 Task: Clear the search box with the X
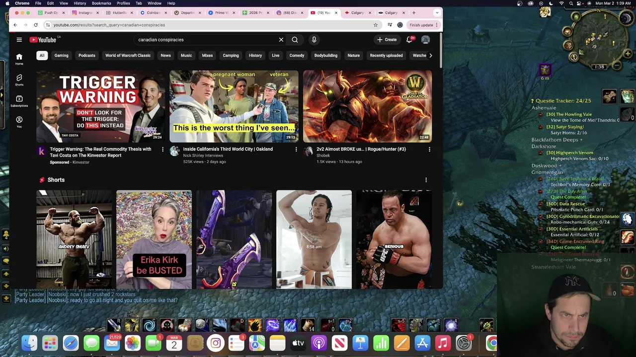pyautogui.click(x=281, y=40)
